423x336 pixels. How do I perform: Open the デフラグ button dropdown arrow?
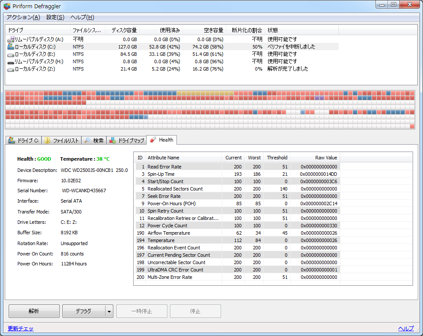[109, 311]
